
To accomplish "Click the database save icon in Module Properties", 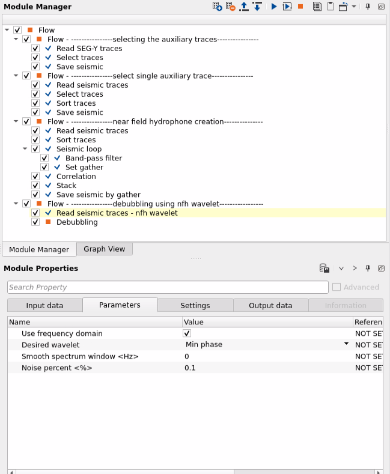I will point(324,268).
